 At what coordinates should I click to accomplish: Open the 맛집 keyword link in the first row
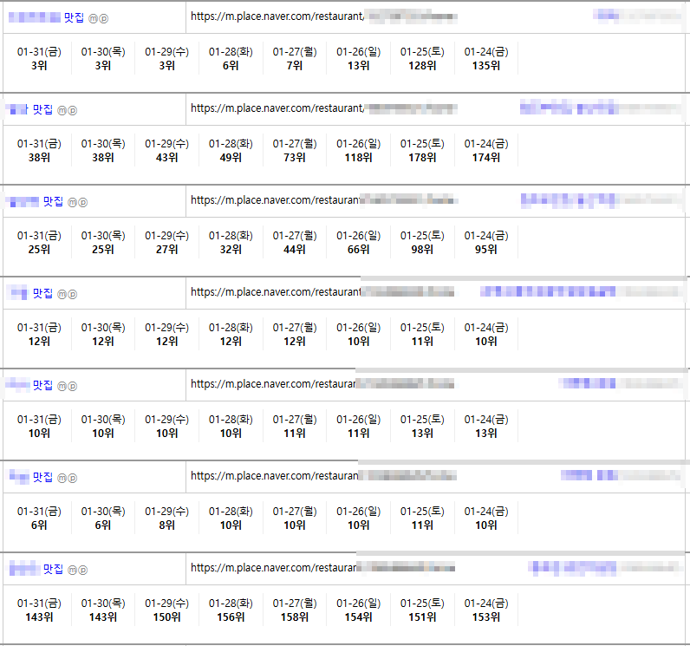74,17
